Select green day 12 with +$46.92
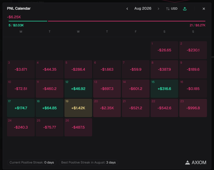This screenshot has height=170, width=214. [x=78, y=89]
